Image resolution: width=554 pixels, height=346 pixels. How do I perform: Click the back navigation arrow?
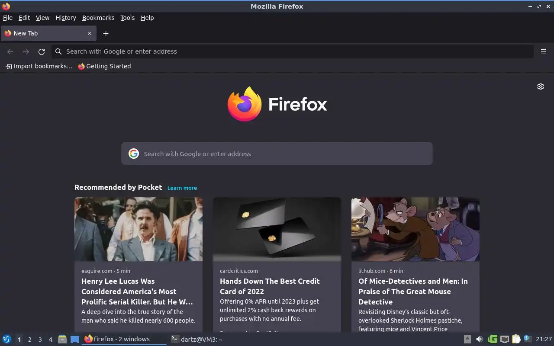[x=10, y=51]
